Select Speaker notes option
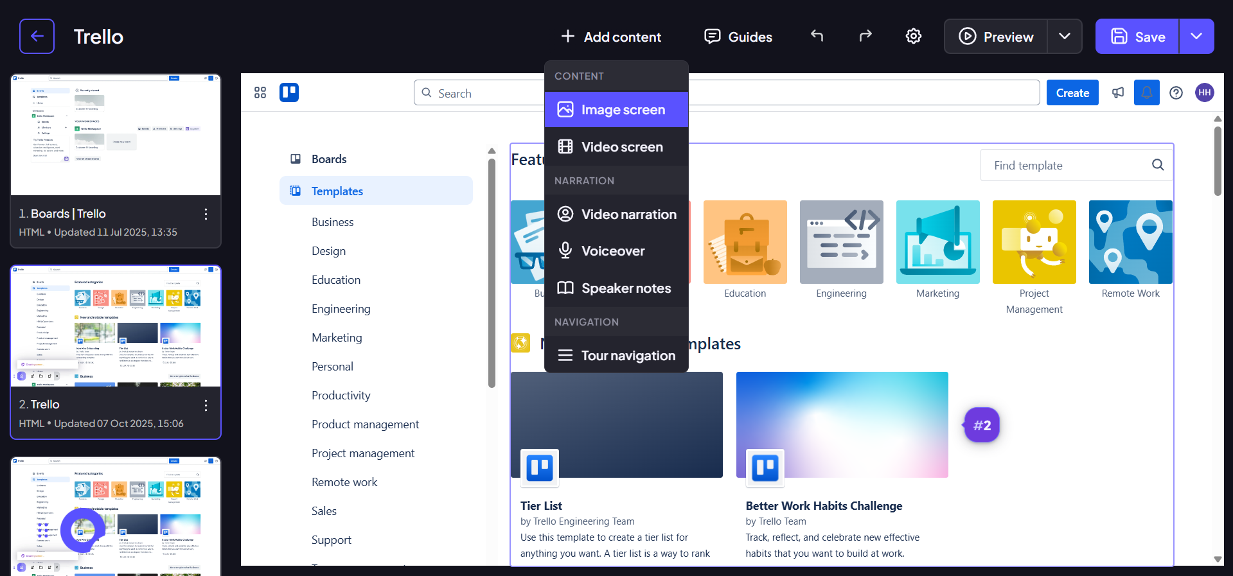Image resolution: width=1233 pixels, height=576 pixels. (616, 288)
